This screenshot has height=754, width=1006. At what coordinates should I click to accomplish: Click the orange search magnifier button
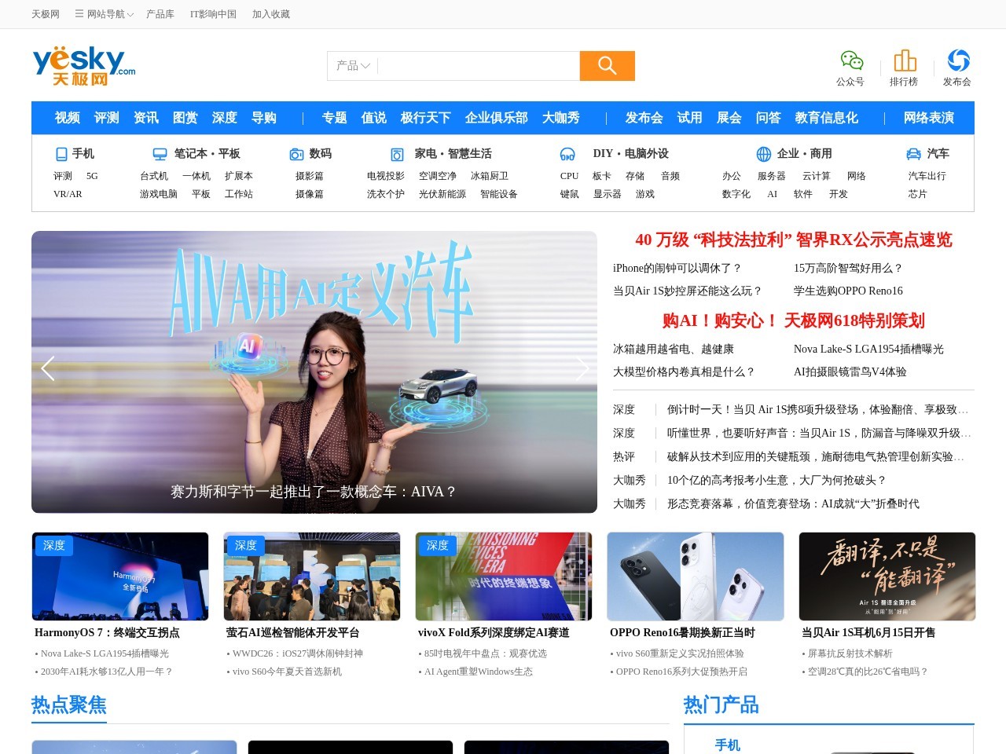tap(607, 66)
